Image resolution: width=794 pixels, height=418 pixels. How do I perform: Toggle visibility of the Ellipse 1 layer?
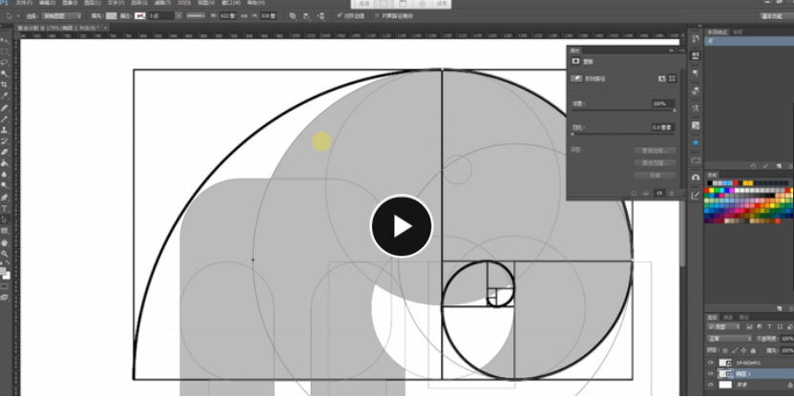[710, 374]
